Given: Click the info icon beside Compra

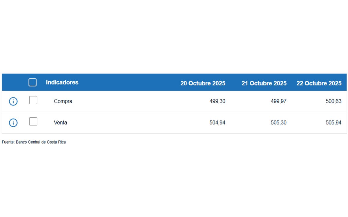Looking at the screenshot, I should (13, 101).
